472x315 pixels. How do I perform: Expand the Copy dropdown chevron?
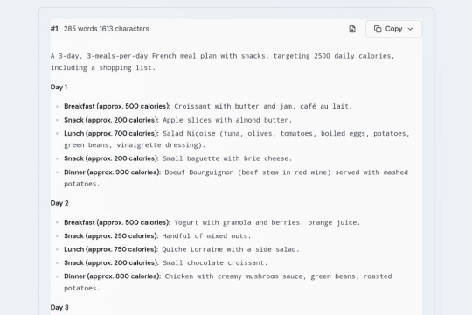coord(410,29)
